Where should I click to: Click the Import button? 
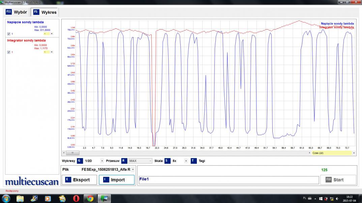(117, 180)
